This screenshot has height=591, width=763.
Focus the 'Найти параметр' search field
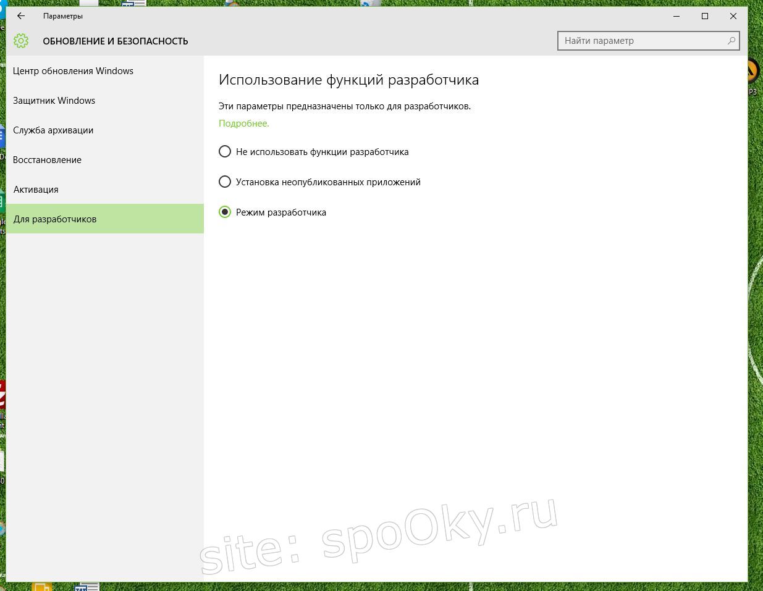[648, 41]
